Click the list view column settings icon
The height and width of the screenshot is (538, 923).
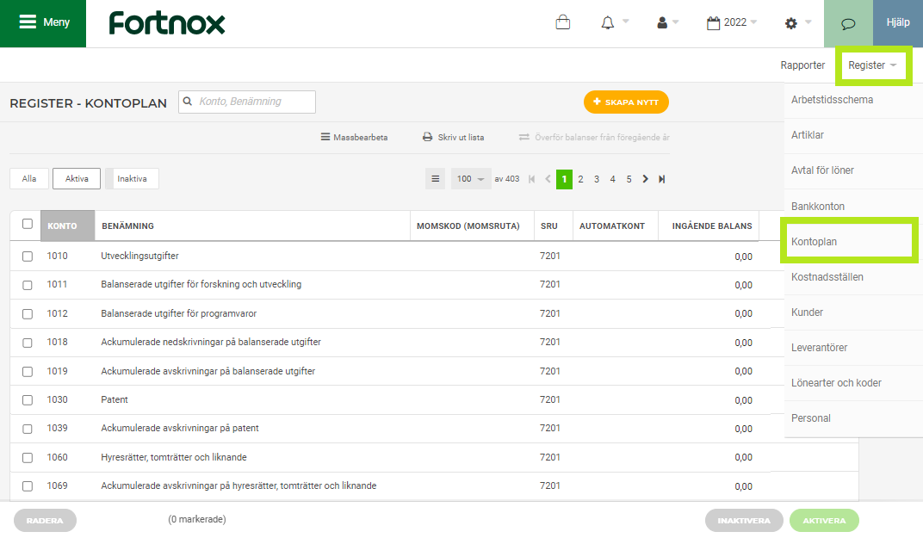(436, 179)
